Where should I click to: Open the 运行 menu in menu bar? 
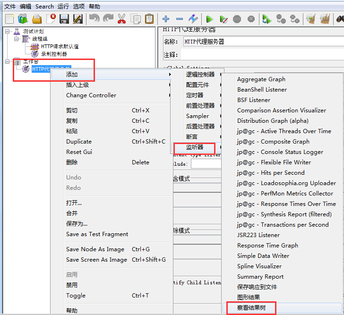pyautogui.click(x=63, y=6)
